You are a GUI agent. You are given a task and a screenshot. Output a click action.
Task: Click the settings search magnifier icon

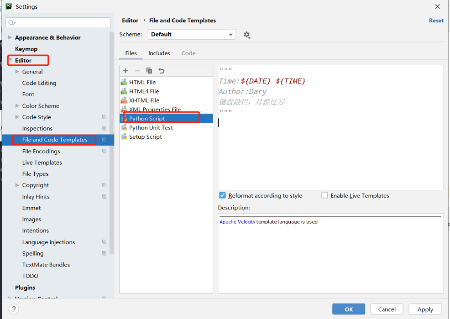pyautogui.click(x=11, y=23)
